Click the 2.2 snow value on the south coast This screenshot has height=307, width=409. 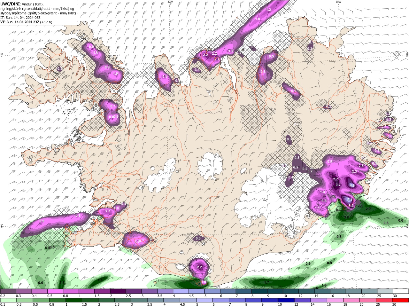pyautogui.click(x=199, y=267)
